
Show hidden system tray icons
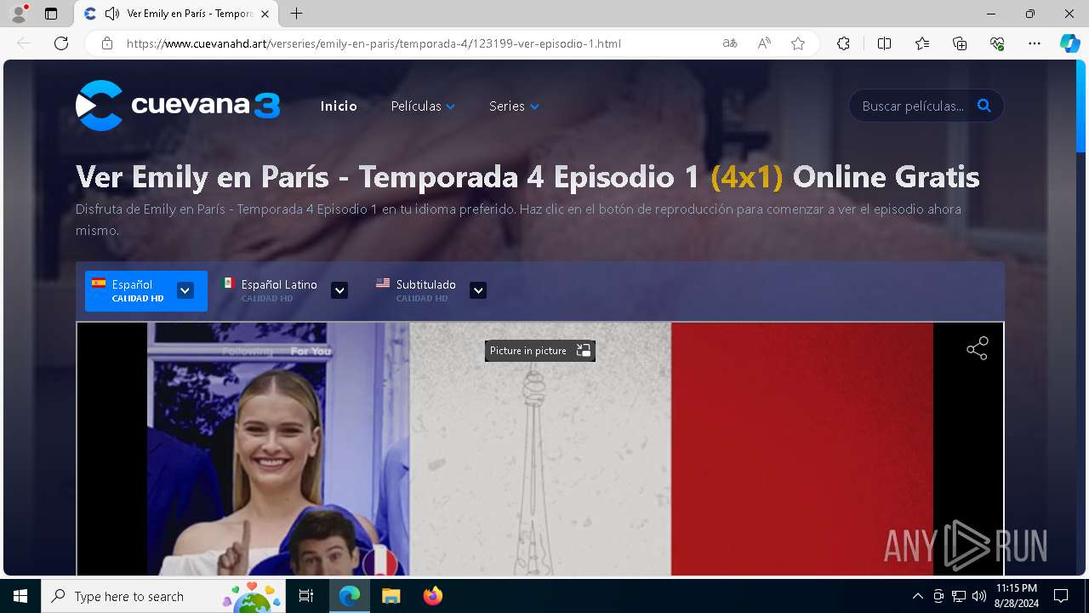click(x=917, y=596)
